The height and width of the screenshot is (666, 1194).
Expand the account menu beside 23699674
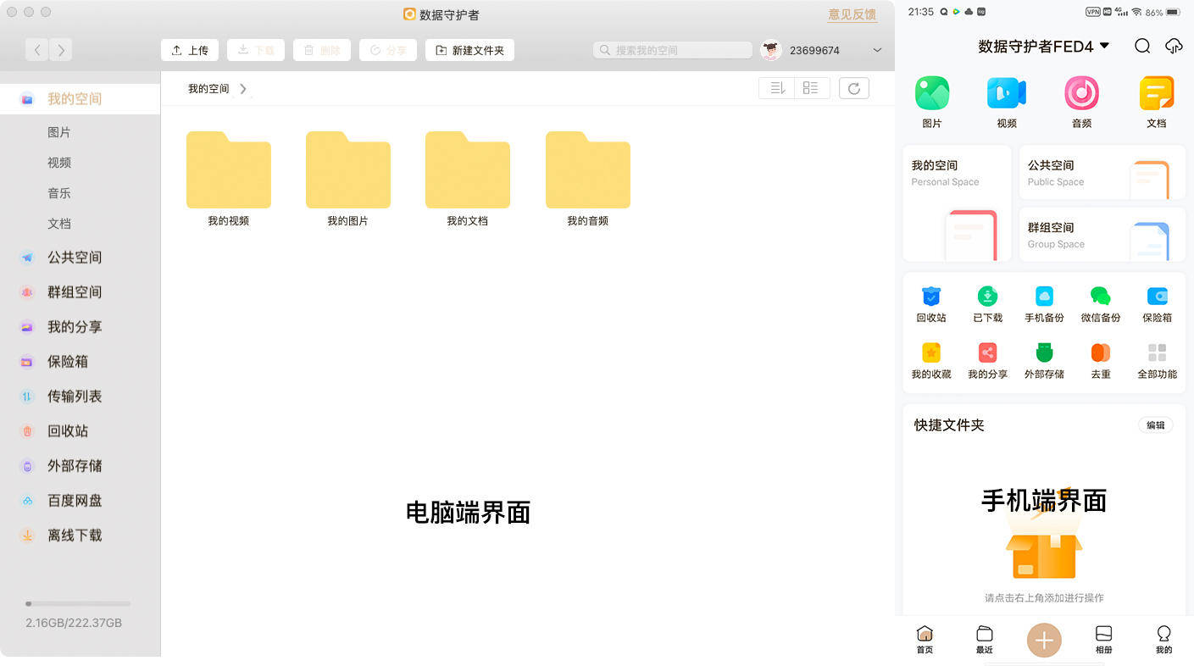click(x=877, y=50)
